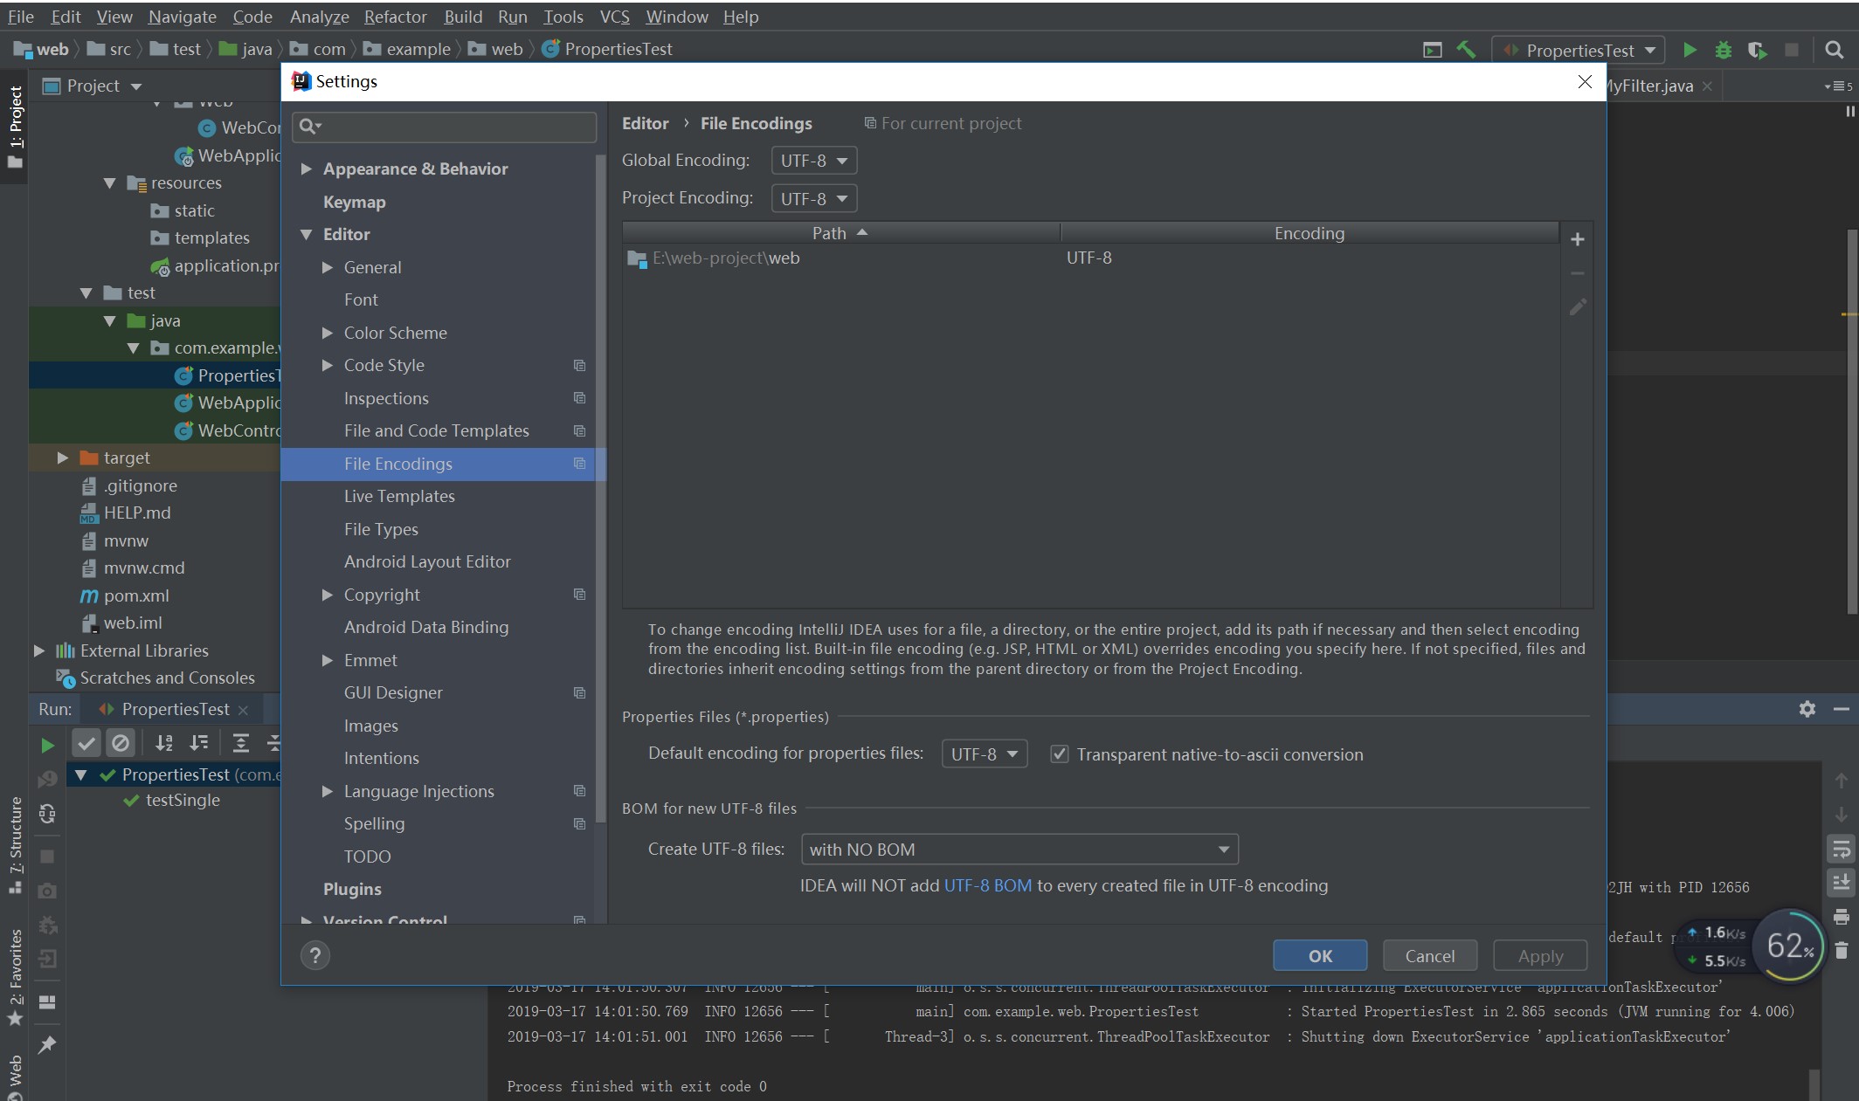Add a new encoding path with the plus icon
The image size is (1859, 1101).
point(1578,238)
